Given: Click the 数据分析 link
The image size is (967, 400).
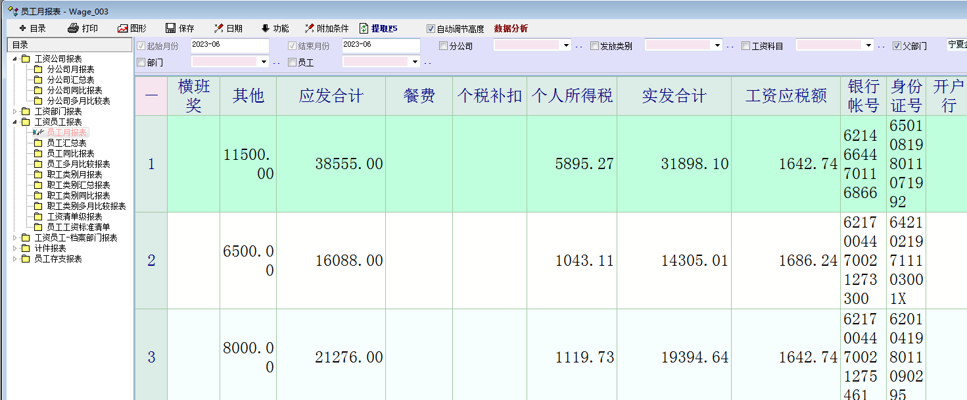Looking at the screenshot, I should pos(511,29).
